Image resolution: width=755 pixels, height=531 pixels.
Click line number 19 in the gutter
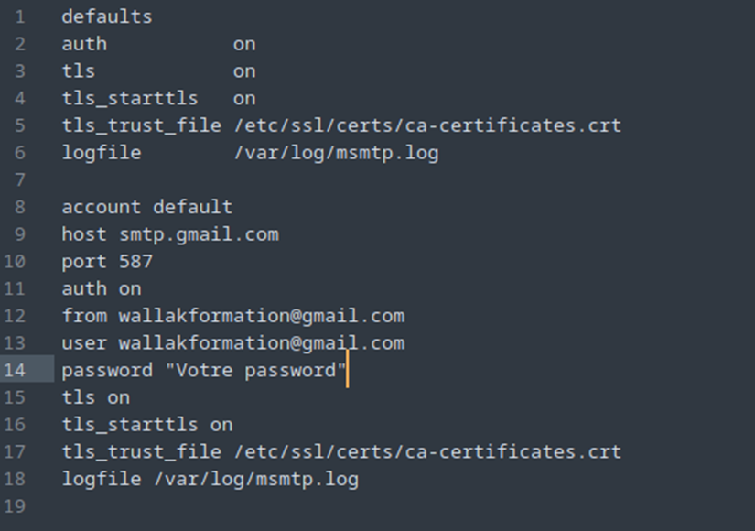coord(15,506)
